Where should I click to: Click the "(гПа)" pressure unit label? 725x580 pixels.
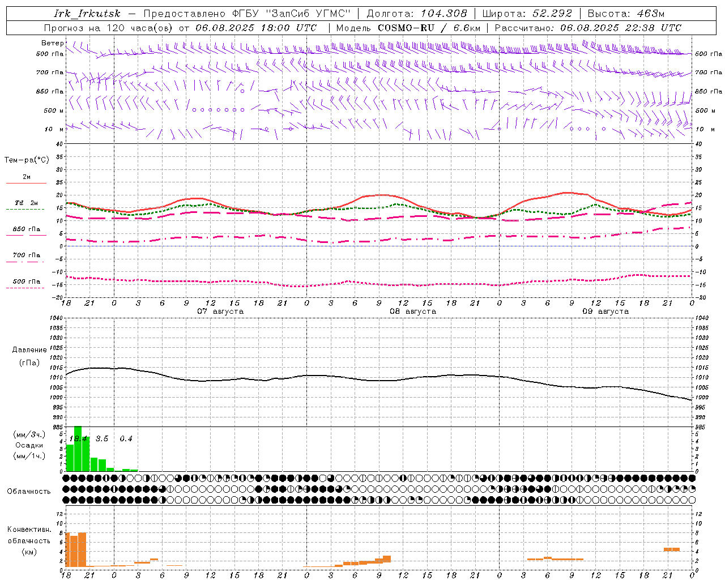(x=29, y=362)
